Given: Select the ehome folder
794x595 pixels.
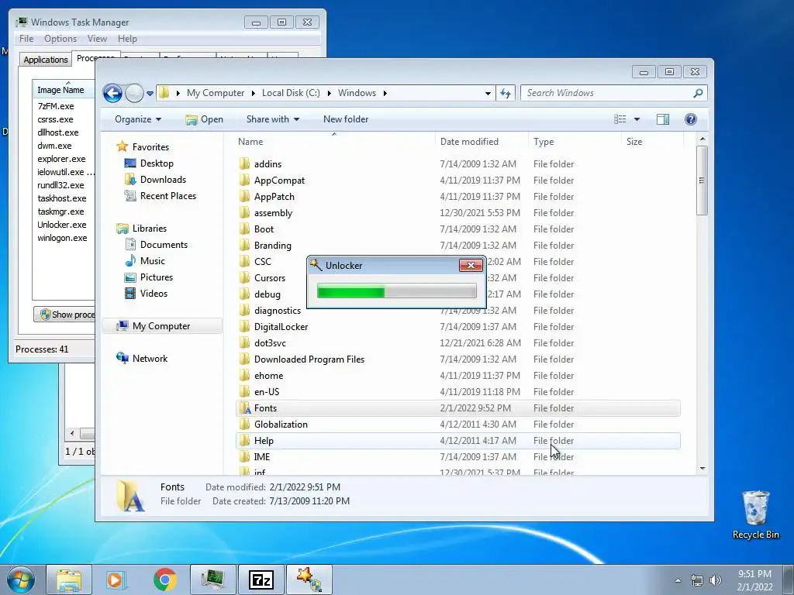Looking at the screenshot, I should point(457,376).
